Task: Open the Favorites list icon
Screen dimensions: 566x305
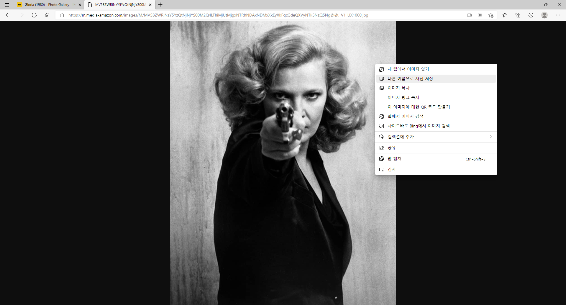Action: click(x=505, y=15)
